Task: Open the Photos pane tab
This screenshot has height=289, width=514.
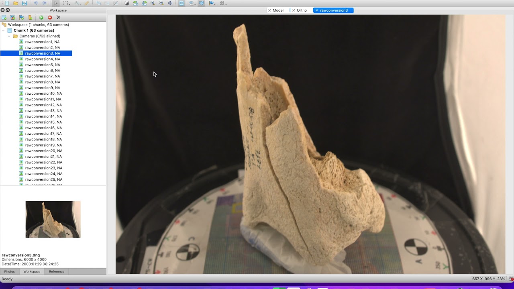Action: [x=10, y=272]
